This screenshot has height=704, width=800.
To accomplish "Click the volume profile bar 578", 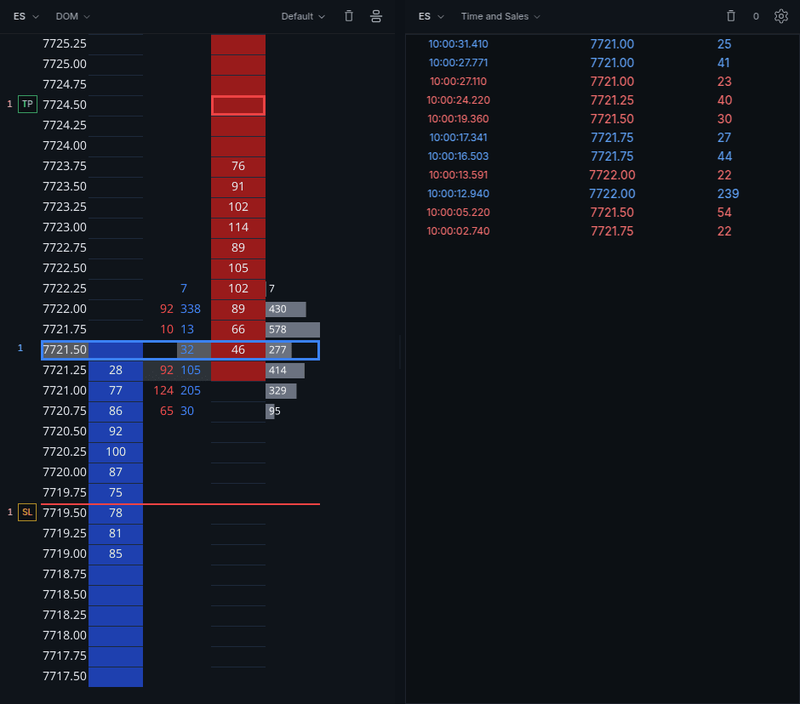I will tap(293, 329).
